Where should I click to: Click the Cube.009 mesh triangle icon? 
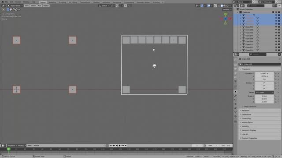(x=257, y=41)
